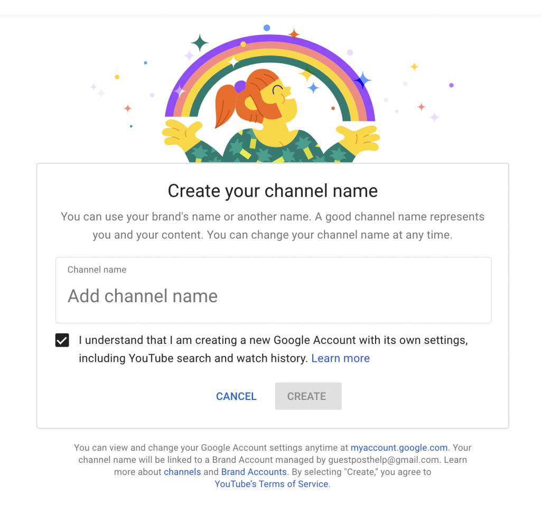Screen dimensions: 541x531
Task: Click the "Create your channel name" heading
Action: [x=273, y=191]
